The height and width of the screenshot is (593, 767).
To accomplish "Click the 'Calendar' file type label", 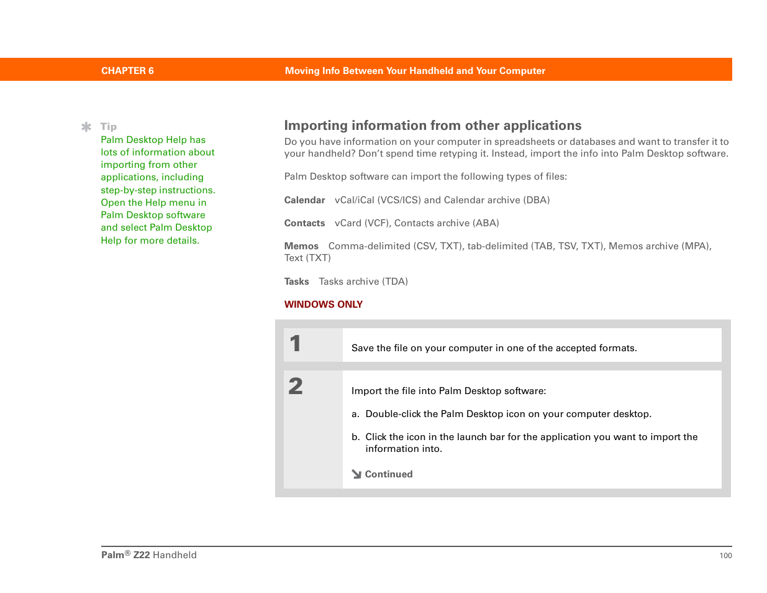I will click(304, 200).
